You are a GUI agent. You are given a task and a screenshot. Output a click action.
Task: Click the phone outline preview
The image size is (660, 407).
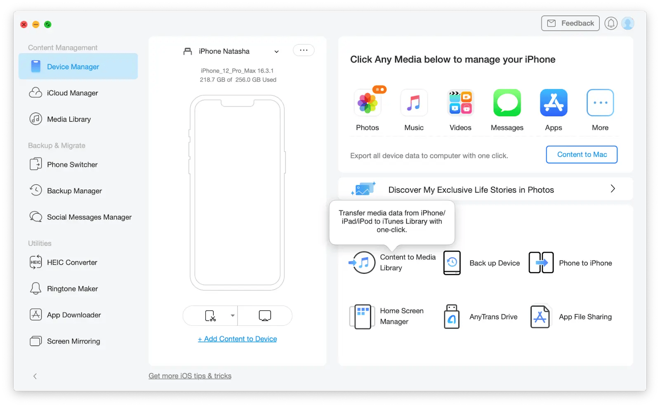point(237,193)
